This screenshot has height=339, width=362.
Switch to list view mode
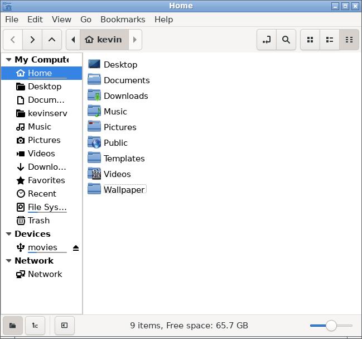click(330, 40)
